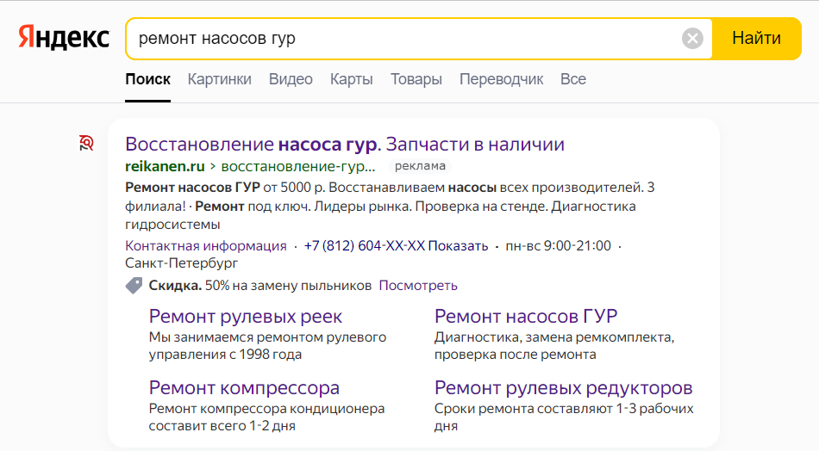Open the Ремонт компрессора sitelink
The width and height of the screenshot is (819, 451).
click(244, 387)
